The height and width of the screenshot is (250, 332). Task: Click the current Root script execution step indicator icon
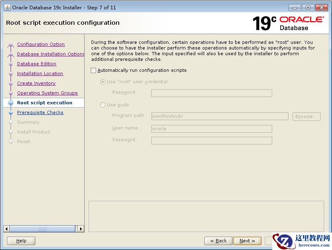click(11, 103)
